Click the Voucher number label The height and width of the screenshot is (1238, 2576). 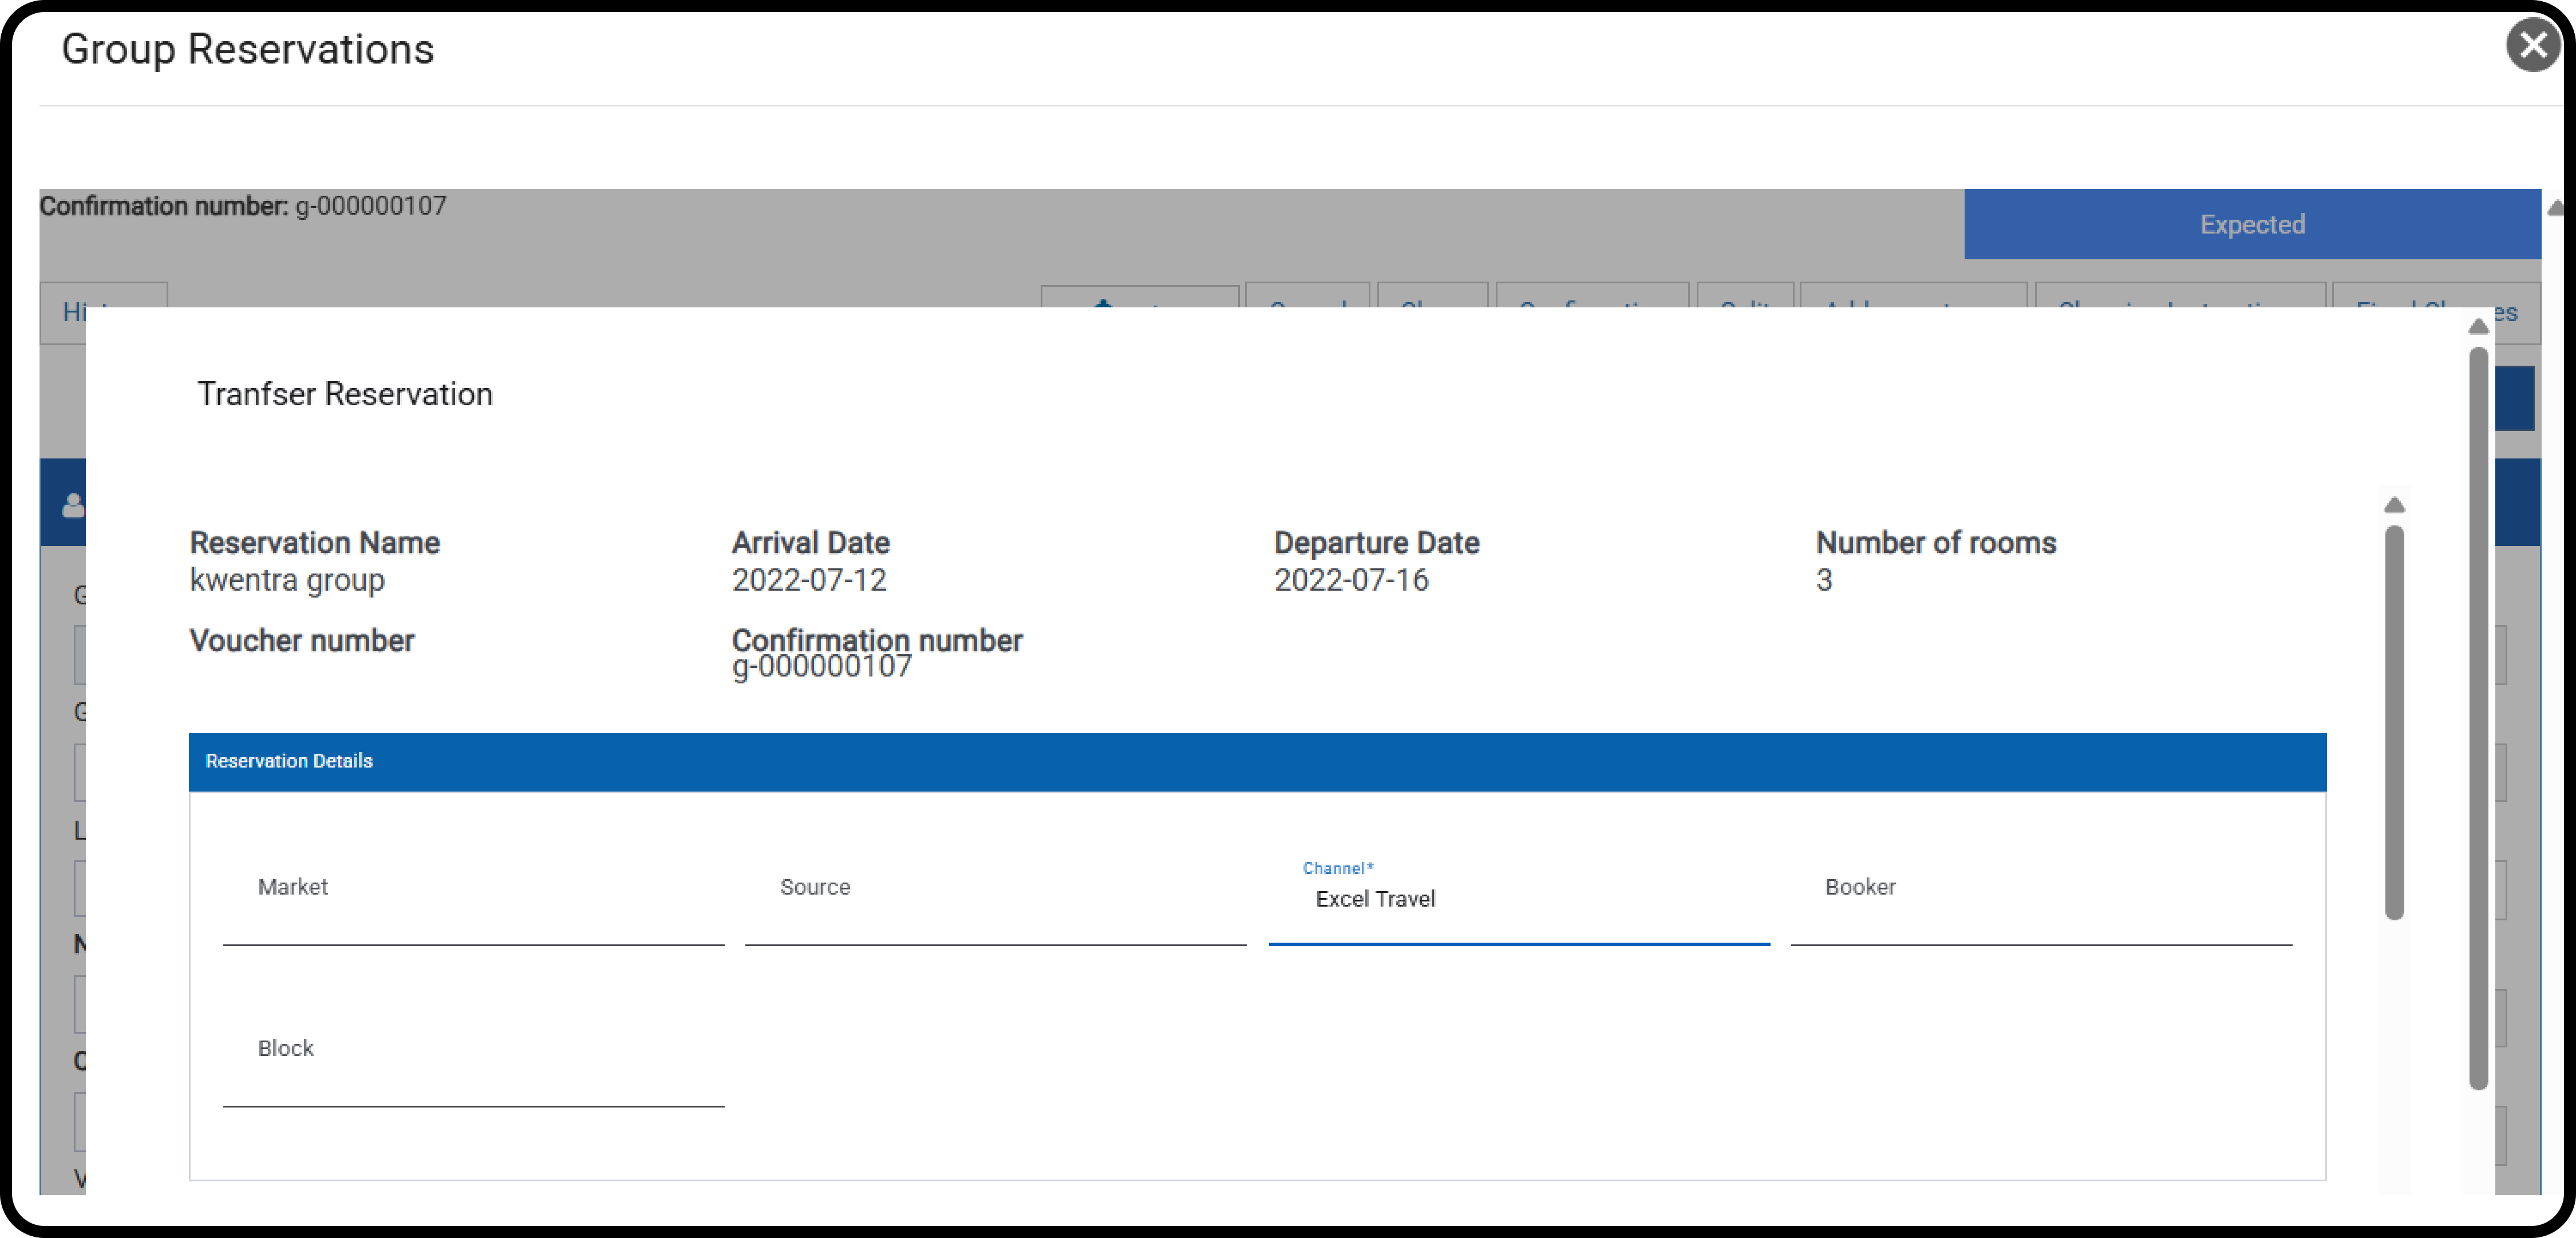(302, 640)
